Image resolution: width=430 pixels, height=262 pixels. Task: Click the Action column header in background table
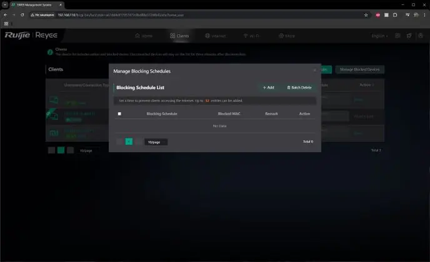pyautogui.click(x=366, y=85)
